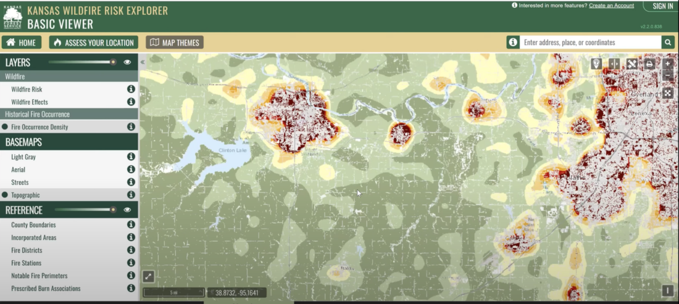Expand the map with the bottom-left arrow button
679x304 pixels.
[x=148, y=277]
